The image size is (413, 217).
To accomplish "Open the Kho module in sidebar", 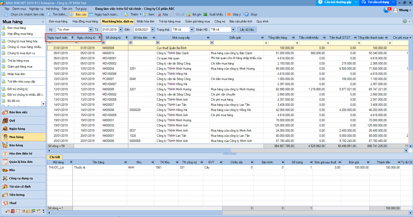I will click(x=23, y=170).
